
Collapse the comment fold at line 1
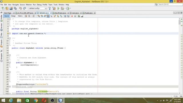point(10,19)
